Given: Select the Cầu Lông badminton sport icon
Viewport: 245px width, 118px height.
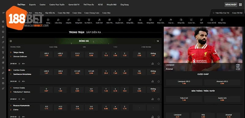Looking at the screenshot, I should 58,20.
